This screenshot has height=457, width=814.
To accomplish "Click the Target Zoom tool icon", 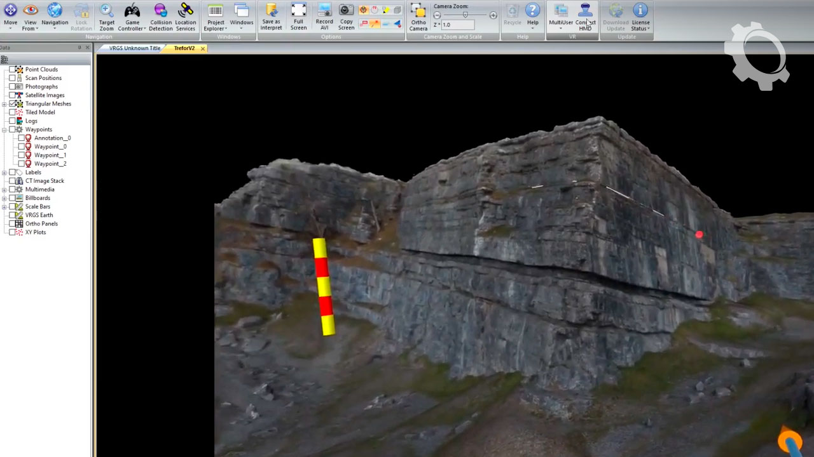I will [106, 11].
